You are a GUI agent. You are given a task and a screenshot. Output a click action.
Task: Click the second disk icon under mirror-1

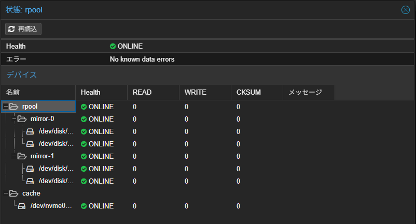pos(30,181)
